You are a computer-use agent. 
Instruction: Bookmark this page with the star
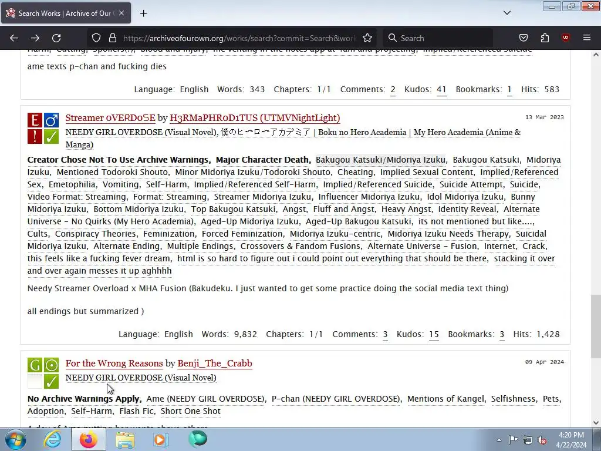367,38
